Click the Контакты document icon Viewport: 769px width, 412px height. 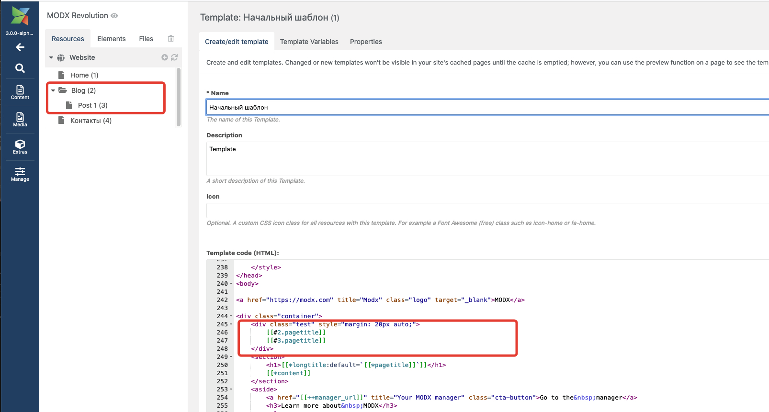coord(61,120)
